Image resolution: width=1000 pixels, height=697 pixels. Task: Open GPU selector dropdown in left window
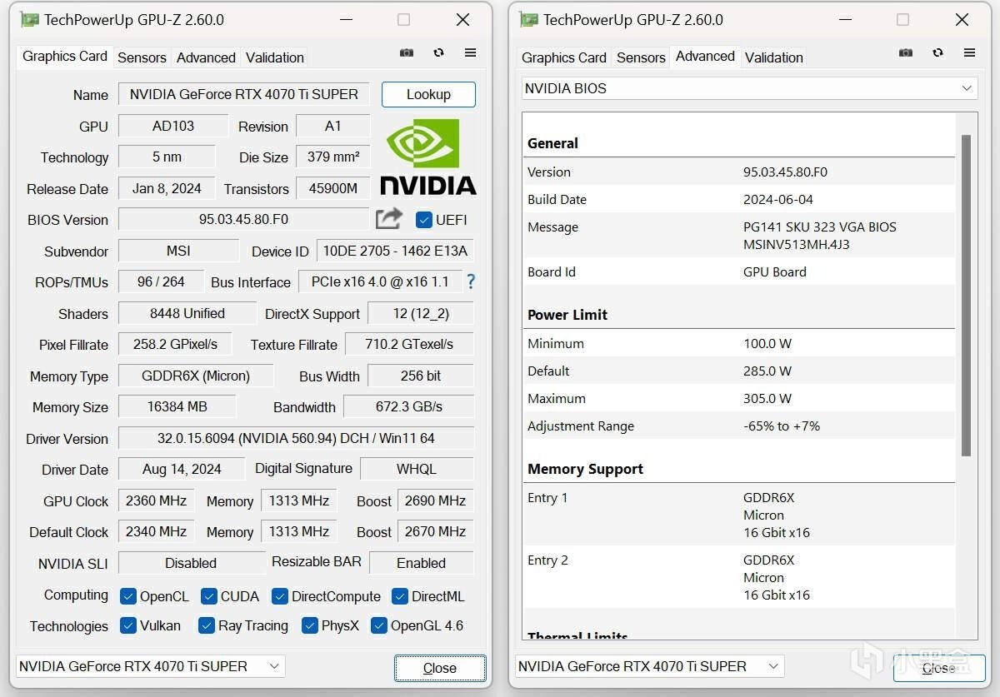pyautogui.click(x=150, y=666)
